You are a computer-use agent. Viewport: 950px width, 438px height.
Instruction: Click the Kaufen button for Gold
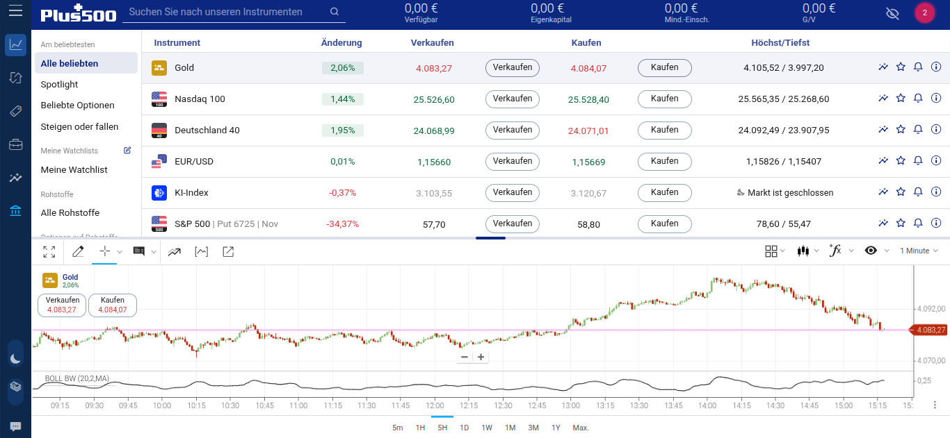[x=664, y=67]
